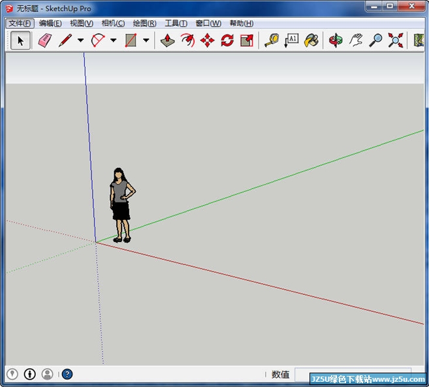Open the Arc tool dropdown arrow
The width and height of the screenshot is (429, 387).
pos(113,40)
